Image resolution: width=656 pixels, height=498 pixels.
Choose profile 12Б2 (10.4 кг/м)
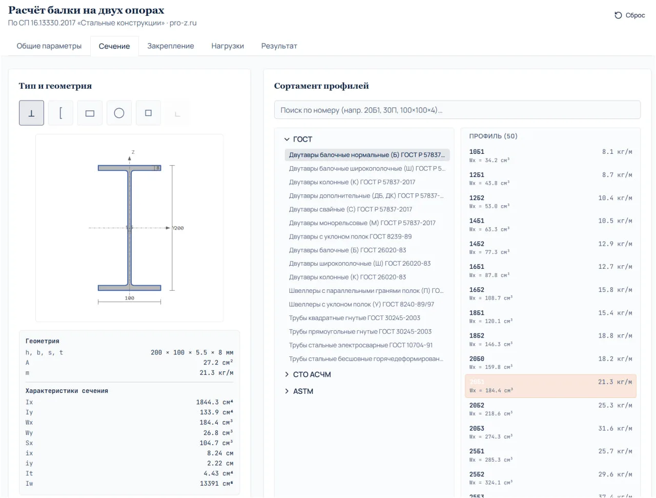(550, 202)
